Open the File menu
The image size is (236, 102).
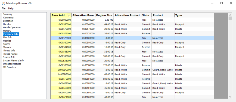(x=4, y=8)
